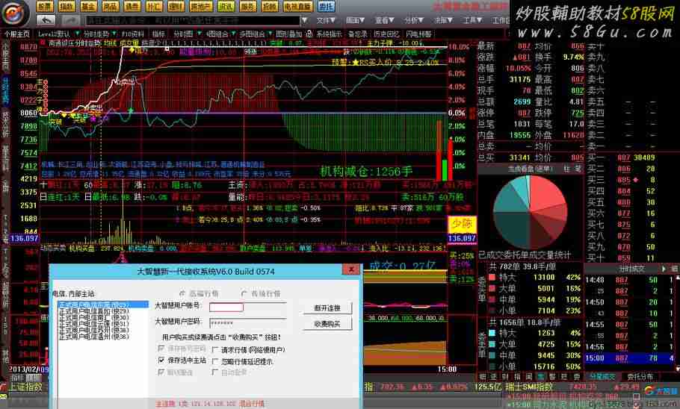Open the 画面 dropdown menu
Screen dimensions: 680x409
click(x=355, y=20)
